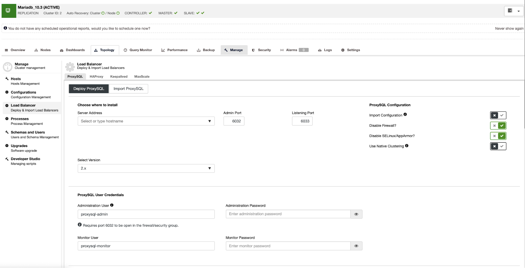Click the Admin Port field
Image resolution: width=525 pixels, height=268 pixels.
234,121
